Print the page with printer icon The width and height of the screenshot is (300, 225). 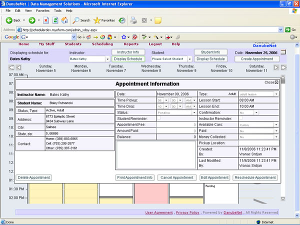[133, 20]
